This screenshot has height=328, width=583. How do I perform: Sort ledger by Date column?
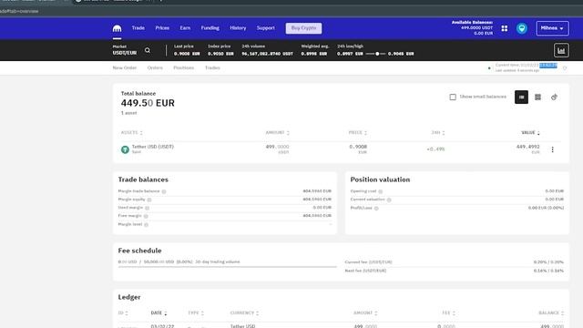click(x=159, y=313)
